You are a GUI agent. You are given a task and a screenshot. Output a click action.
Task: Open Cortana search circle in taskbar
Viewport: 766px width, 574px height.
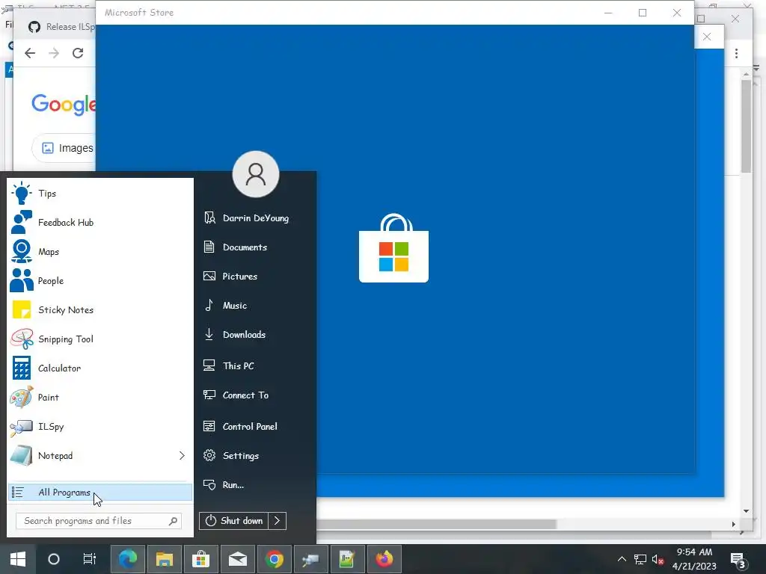click(x=54, y=559)
